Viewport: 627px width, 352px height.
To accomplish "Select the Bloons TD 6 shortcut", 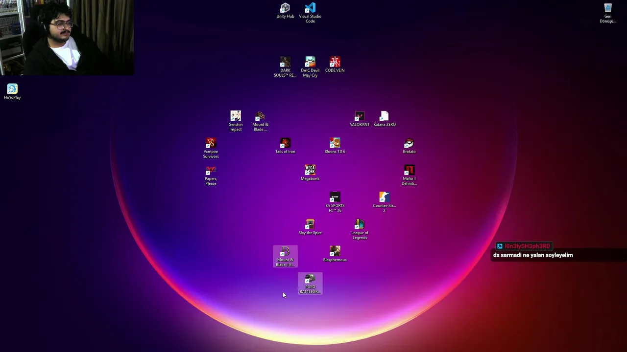I will [335, 146].
